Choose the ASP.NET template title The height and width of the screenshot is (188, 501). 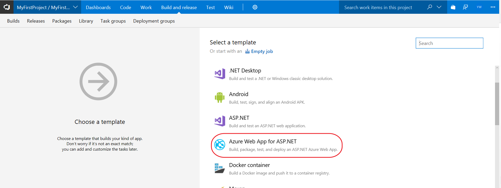(x=239, y=118)
